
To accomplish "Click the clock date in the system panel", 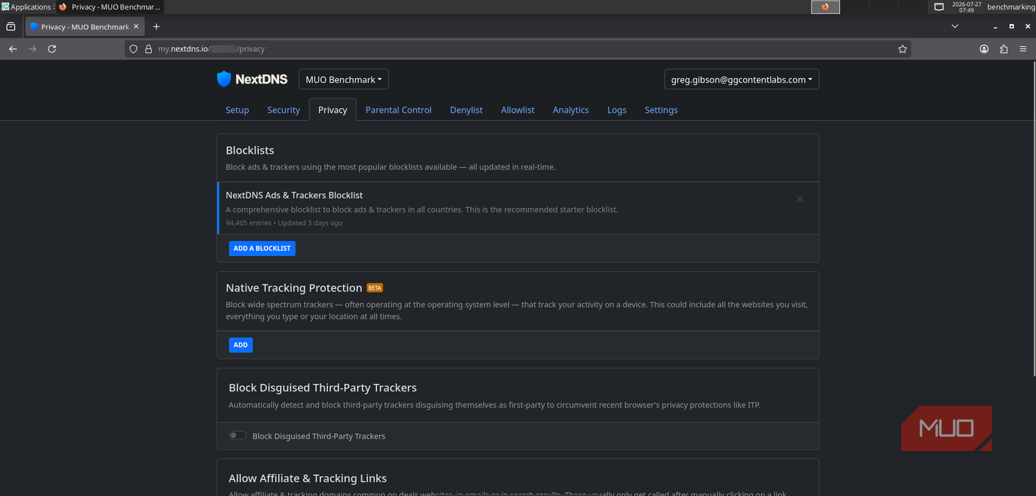I will tap(966, 7).
